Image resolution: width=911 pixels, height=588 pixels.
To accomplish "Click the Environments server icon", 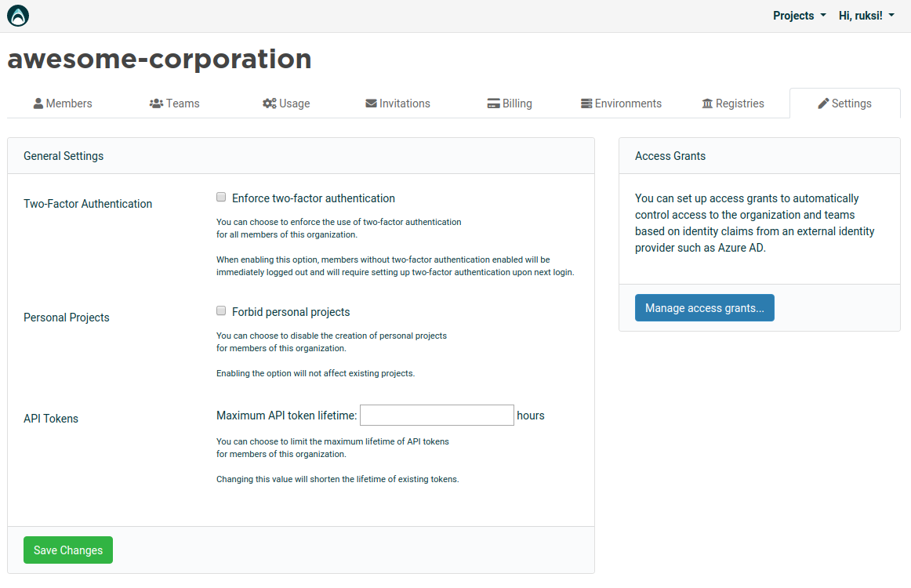I will point(586,103).
